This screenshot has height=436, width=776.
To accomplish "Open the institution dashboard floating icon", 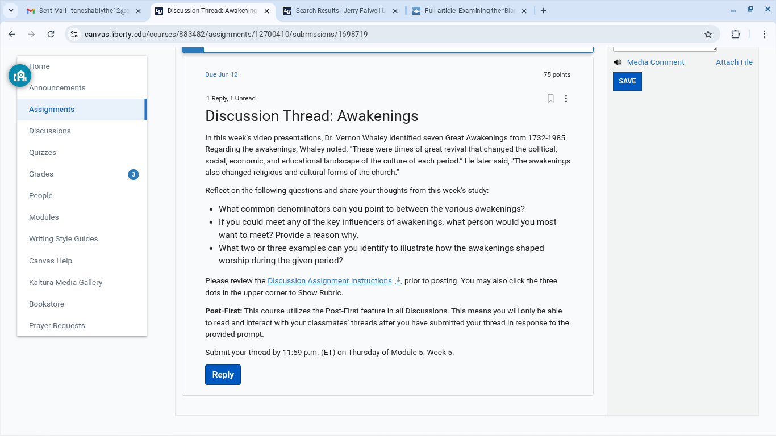I will tap(20, 76).
